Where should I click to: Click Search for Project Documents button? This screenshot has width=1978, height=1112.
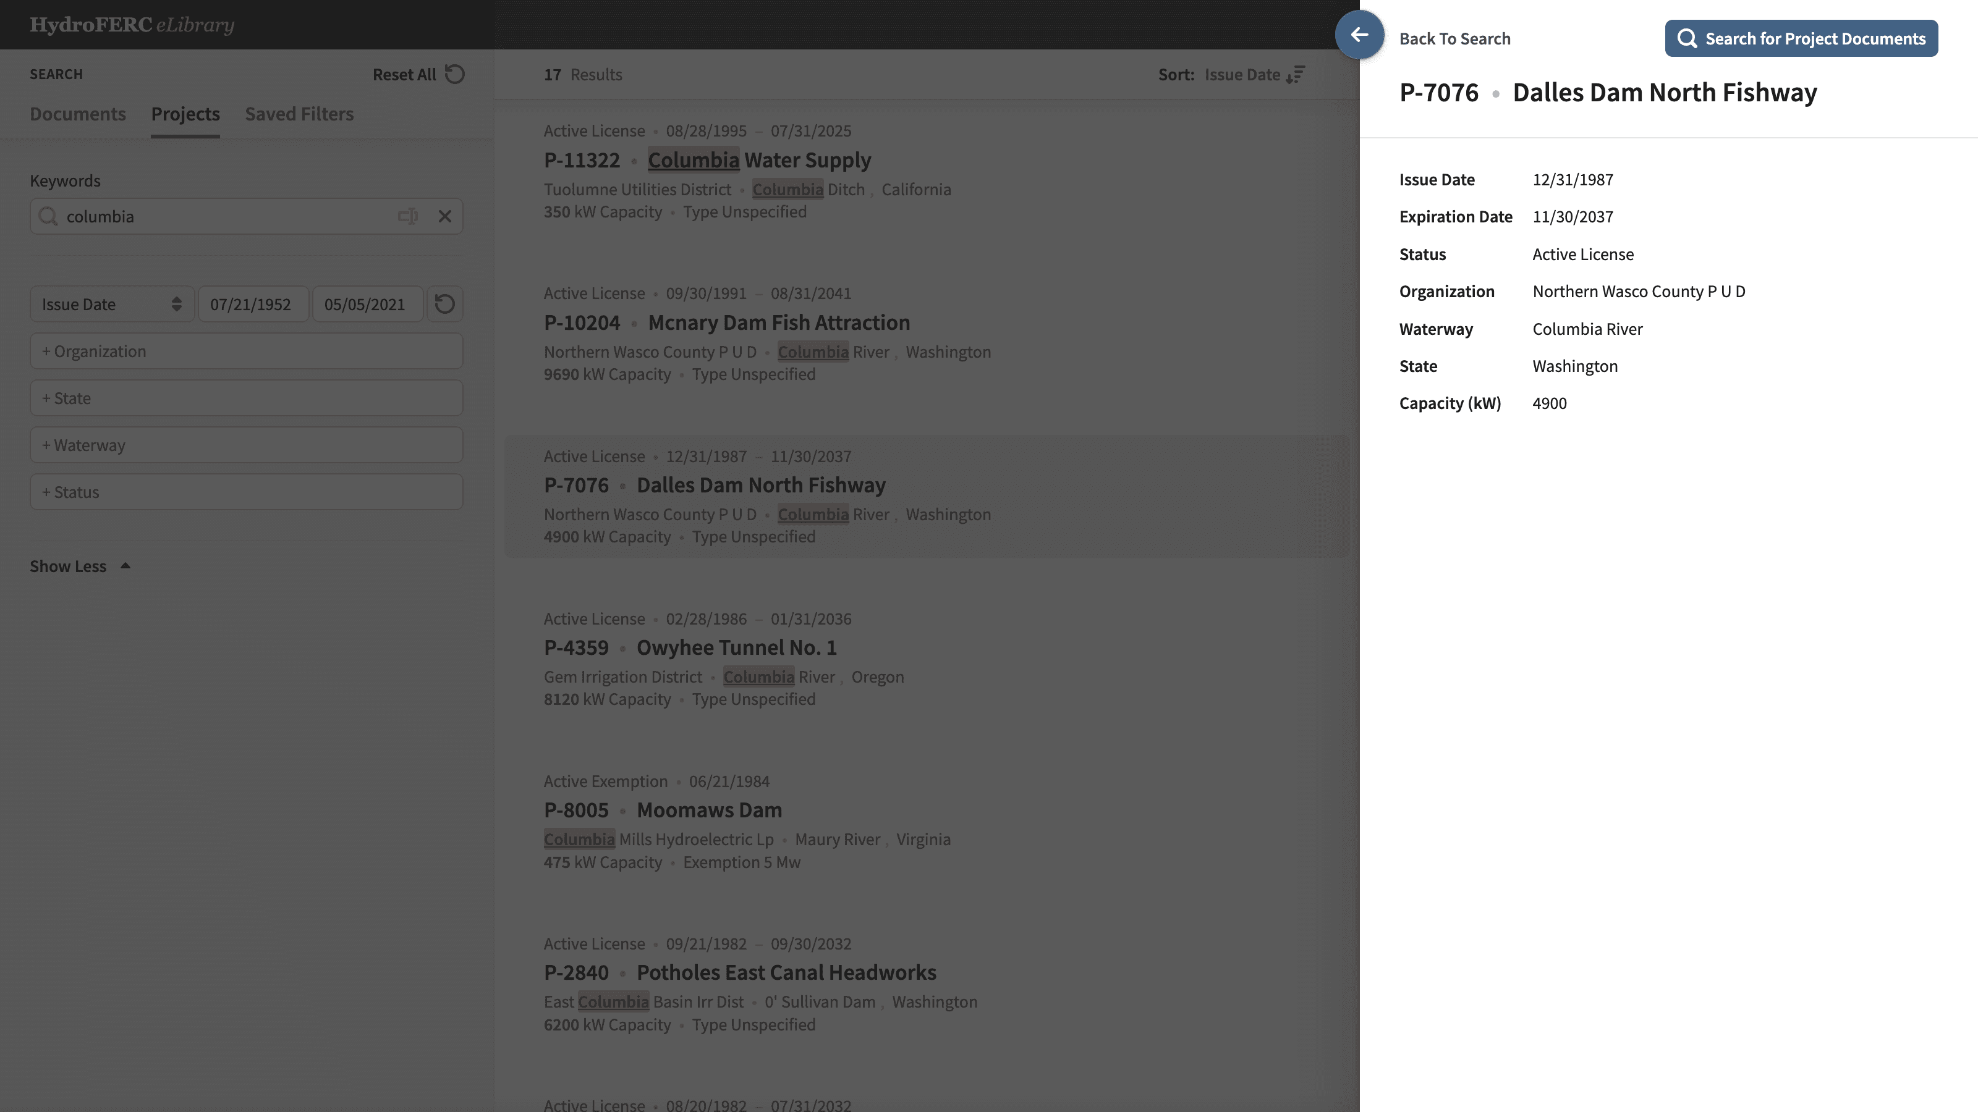[x=1801, y=38]
